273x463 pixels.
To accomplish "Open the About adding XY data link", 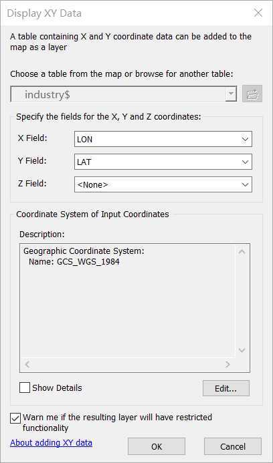I will point(51,443).
